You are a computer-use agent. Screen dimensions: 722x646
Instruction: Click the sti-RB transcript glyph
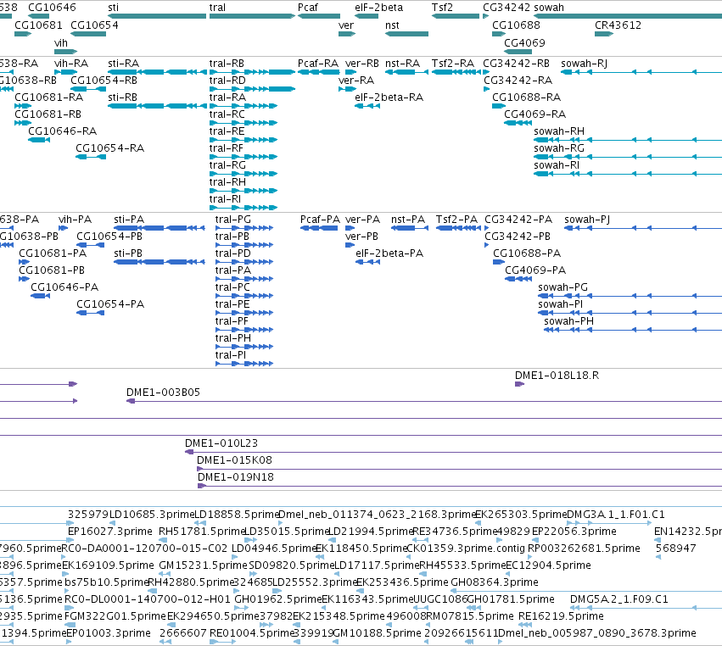157,106
